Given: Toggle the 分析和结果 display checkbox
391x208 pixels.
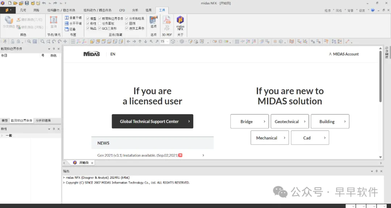Looking at the screenshot, I should [x=127, y=18].
